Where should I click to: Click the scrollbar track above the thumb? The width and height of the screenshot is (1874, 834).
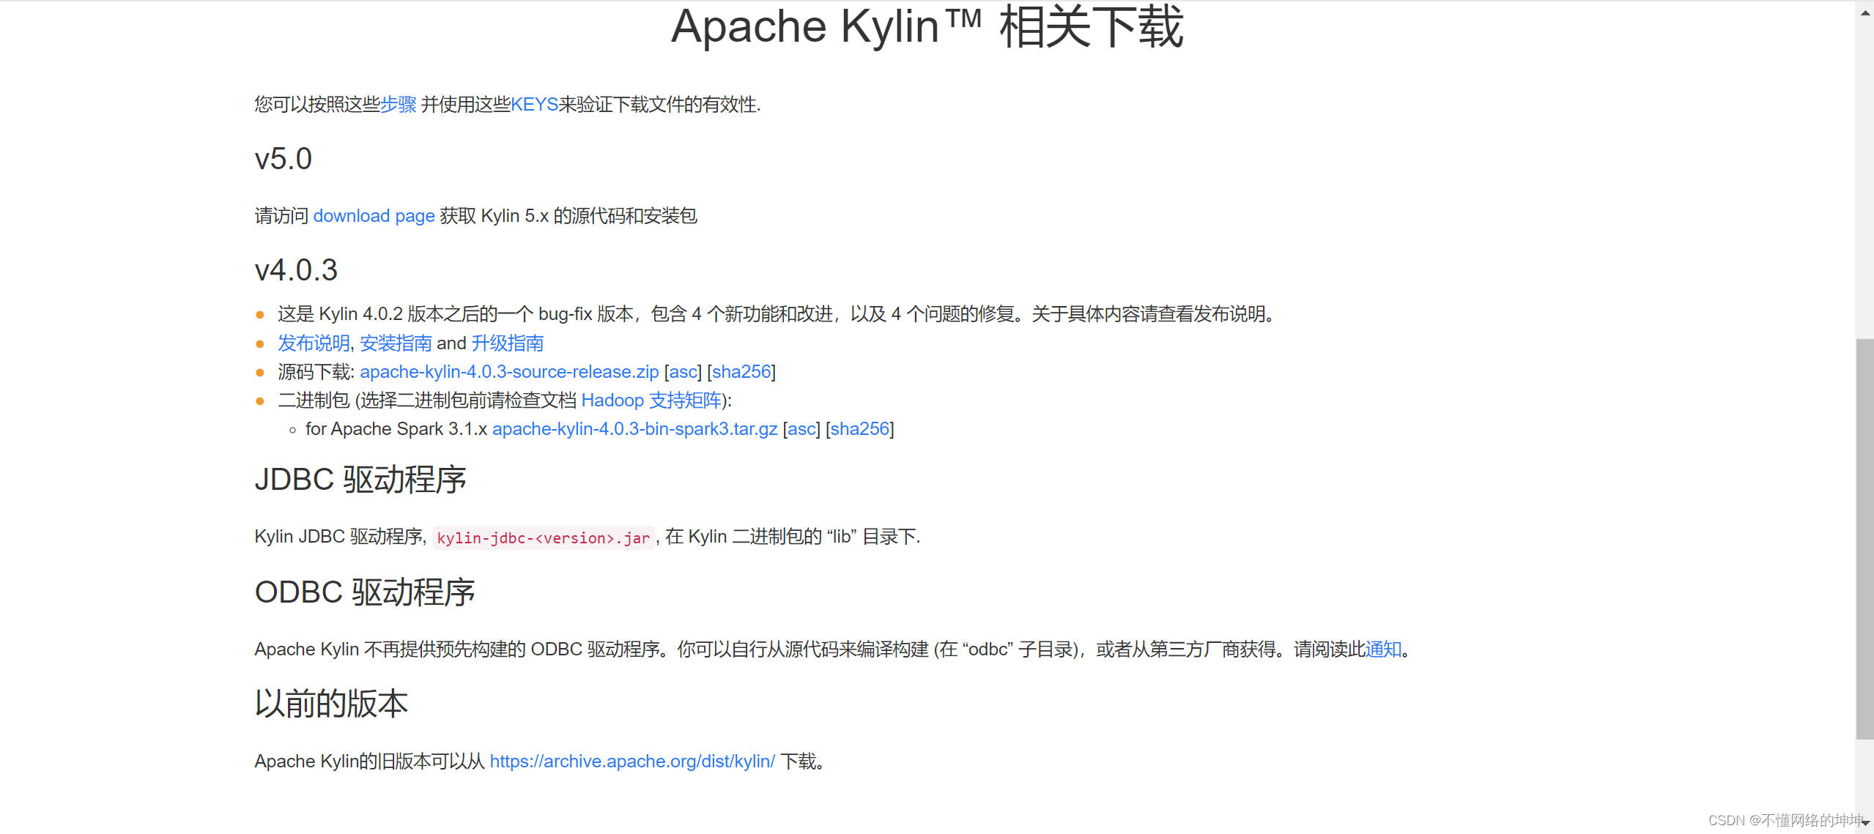(x=1864, y=176)
